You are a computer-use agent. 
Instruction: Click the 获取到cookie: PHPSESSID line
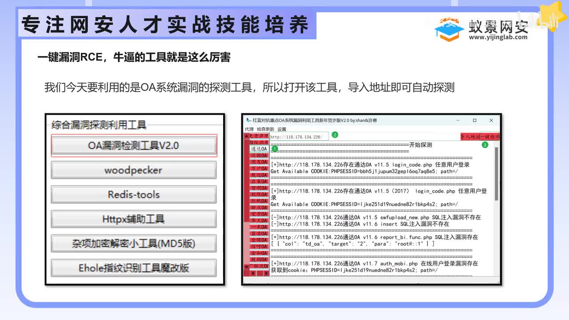pos(354,270)
